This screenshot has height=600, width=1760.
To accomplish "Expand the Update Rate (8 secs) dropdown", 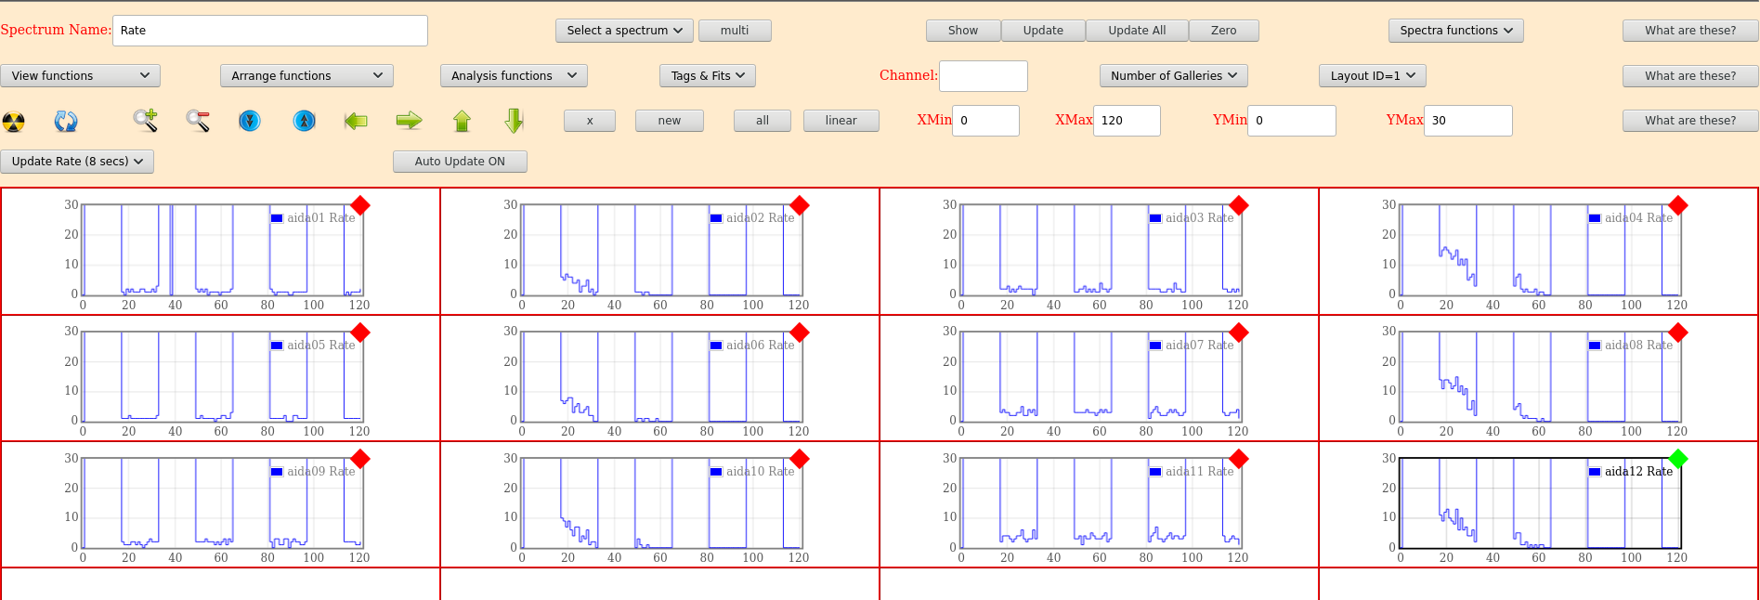I will tap(77, 162).
